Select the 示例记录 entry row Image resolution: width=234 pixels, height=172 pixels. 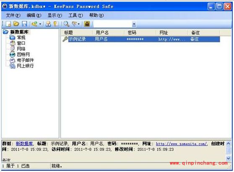[141, 39]
